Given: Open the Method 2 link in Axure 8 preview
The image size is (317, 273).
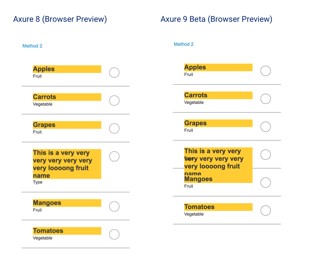Looking at the screenshot, I should pos(32,46).
